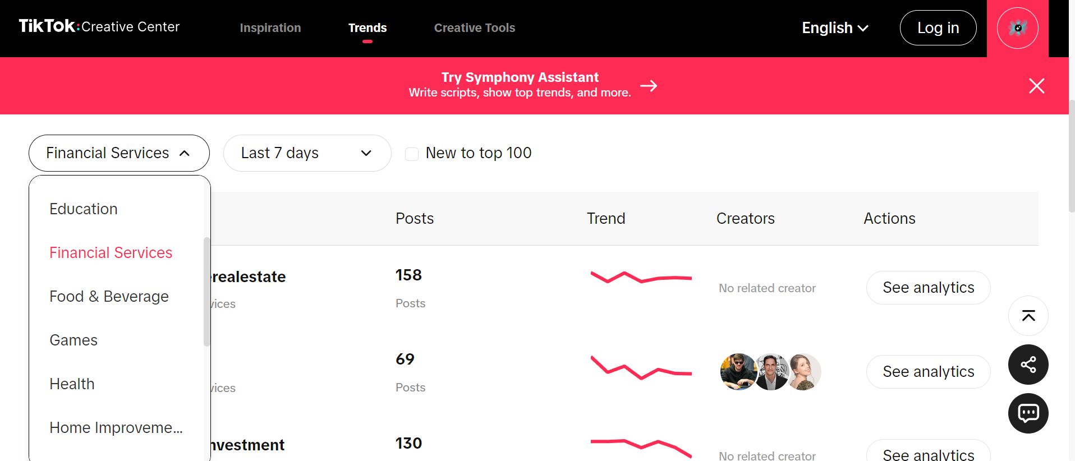The width and height of the screenshot is (1075, 461).
Task: Switch to the Creative Tools tab
Action: click(x=475, y=28)
